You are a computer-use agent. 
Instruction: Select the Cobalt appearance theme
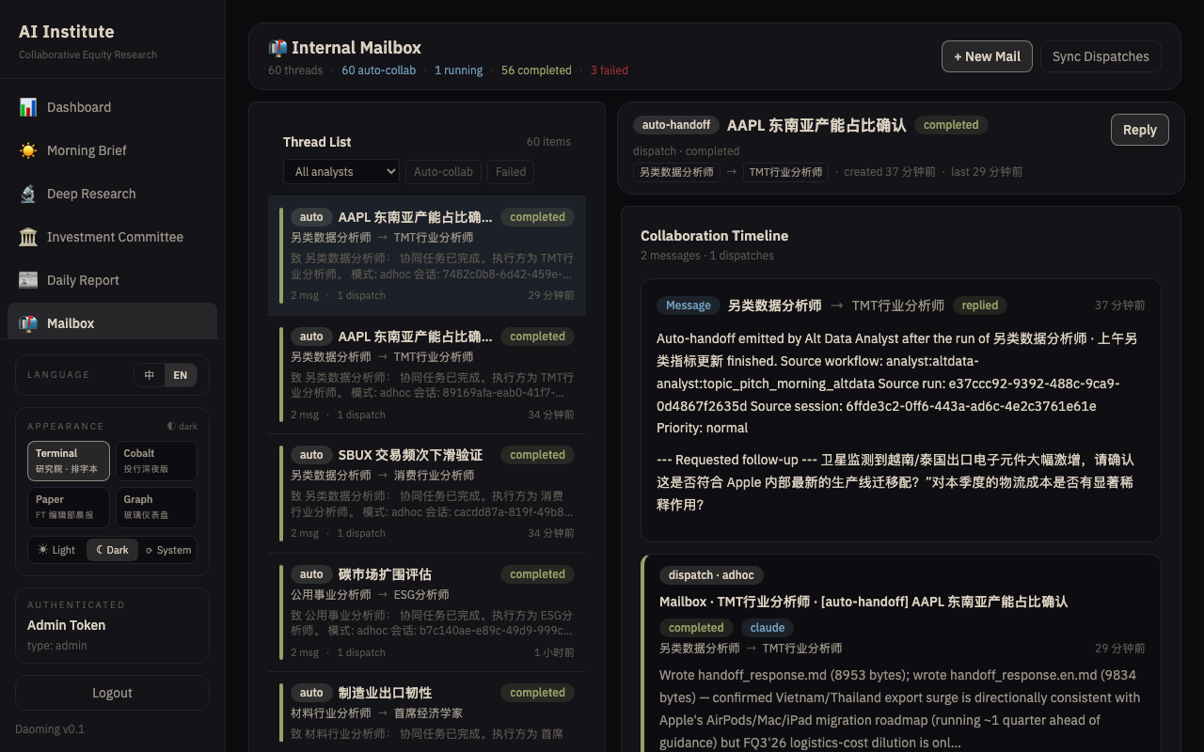[x=156, y=461]
